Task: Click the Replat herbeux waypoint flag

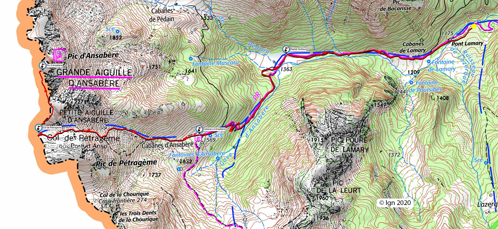Action: tap(286, 49)
